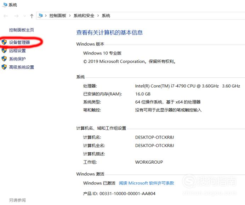Select 控制面板 breadcrumb
245x205 pixels.
tap(58, 16)
